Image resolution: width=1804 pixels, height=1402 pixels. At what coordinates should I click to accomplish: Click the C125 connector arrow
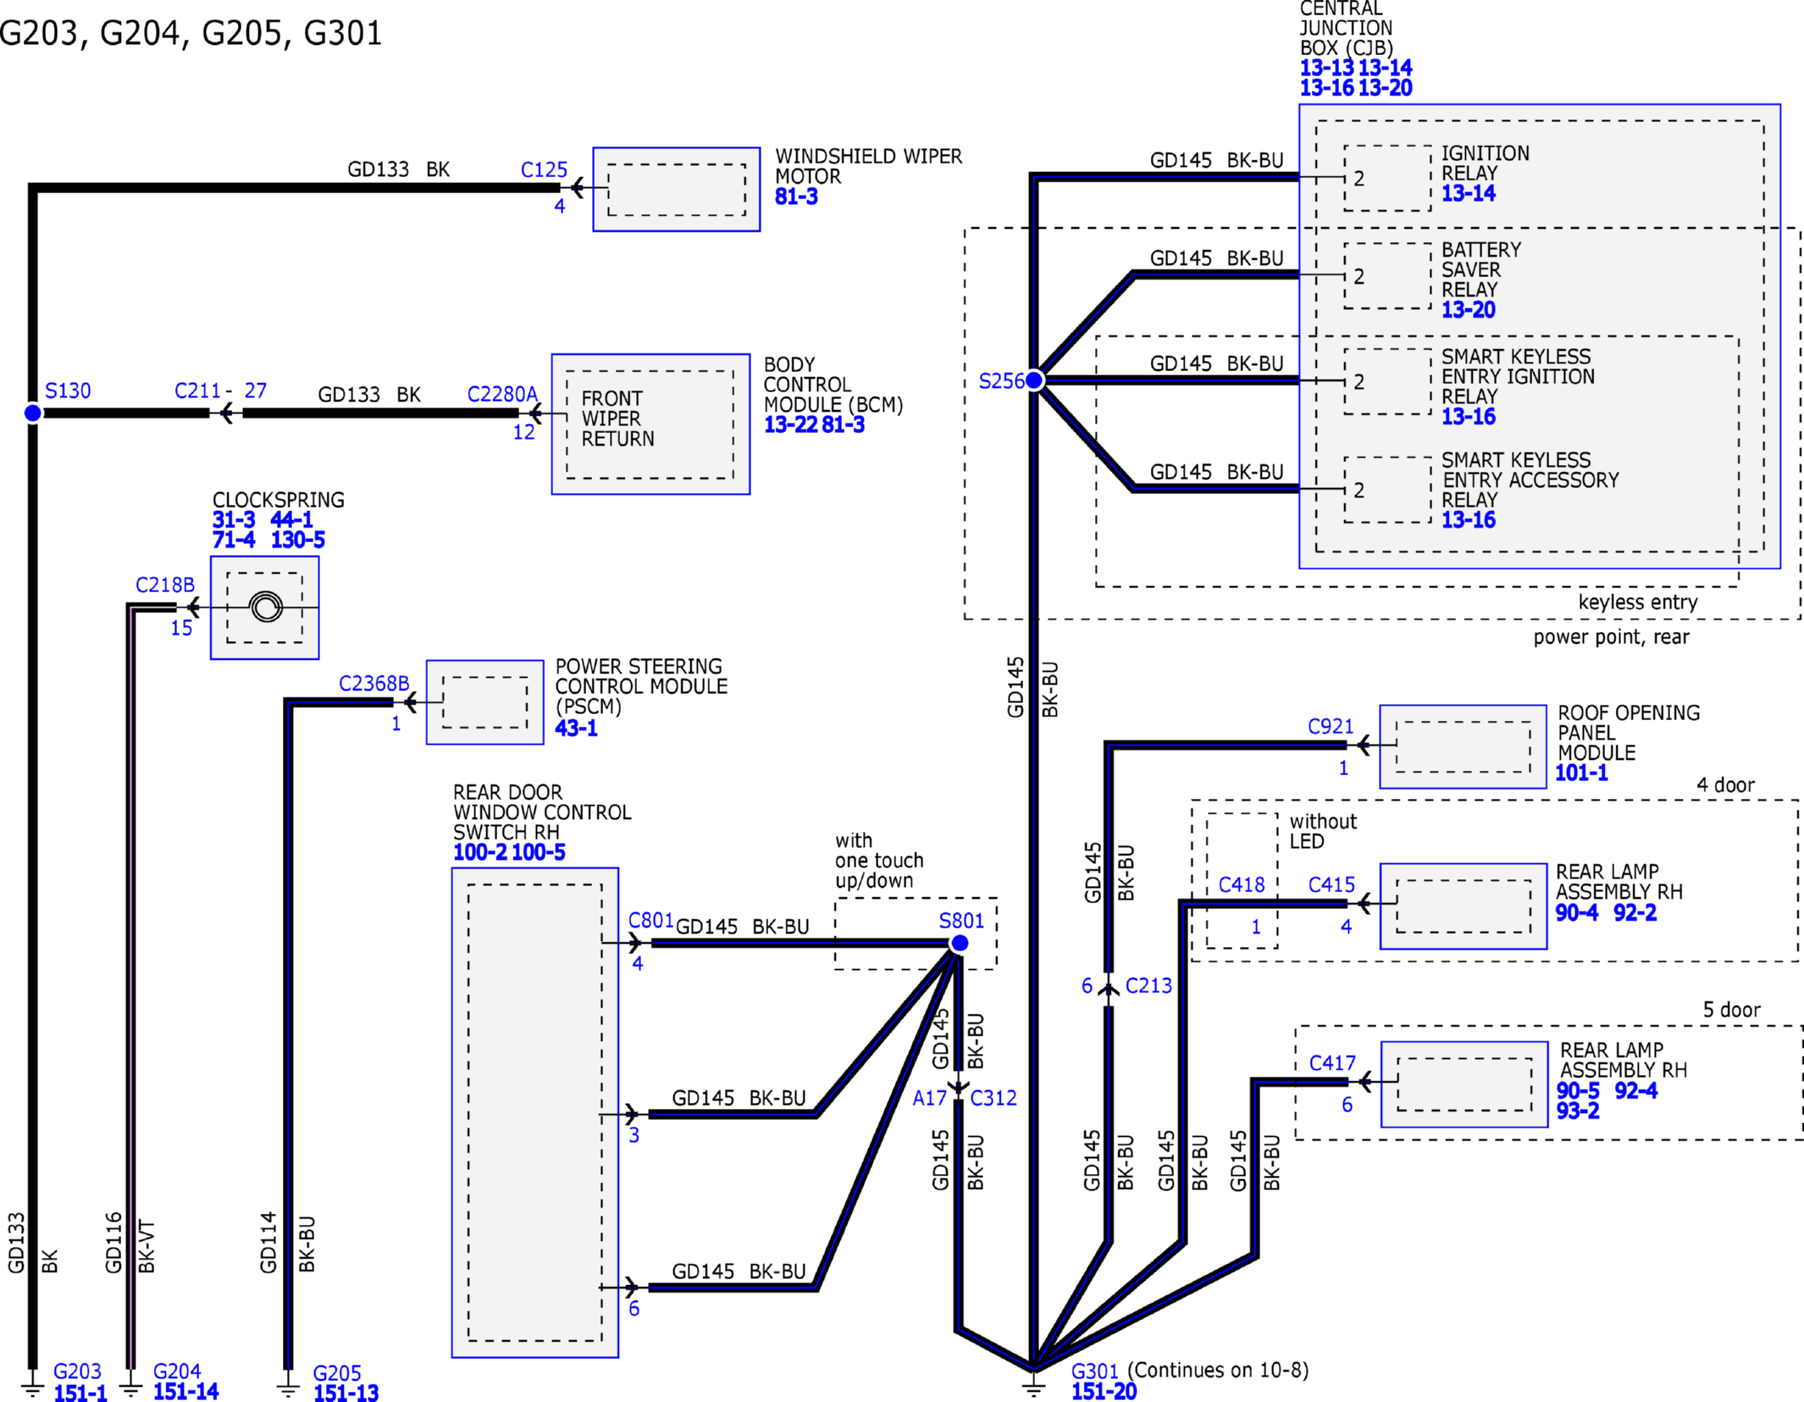[x=578, y=188]
